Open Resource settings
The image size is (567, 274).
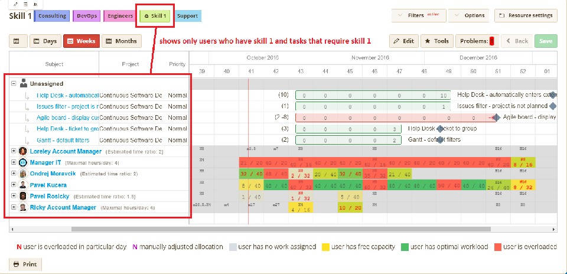tap(525, 15)
